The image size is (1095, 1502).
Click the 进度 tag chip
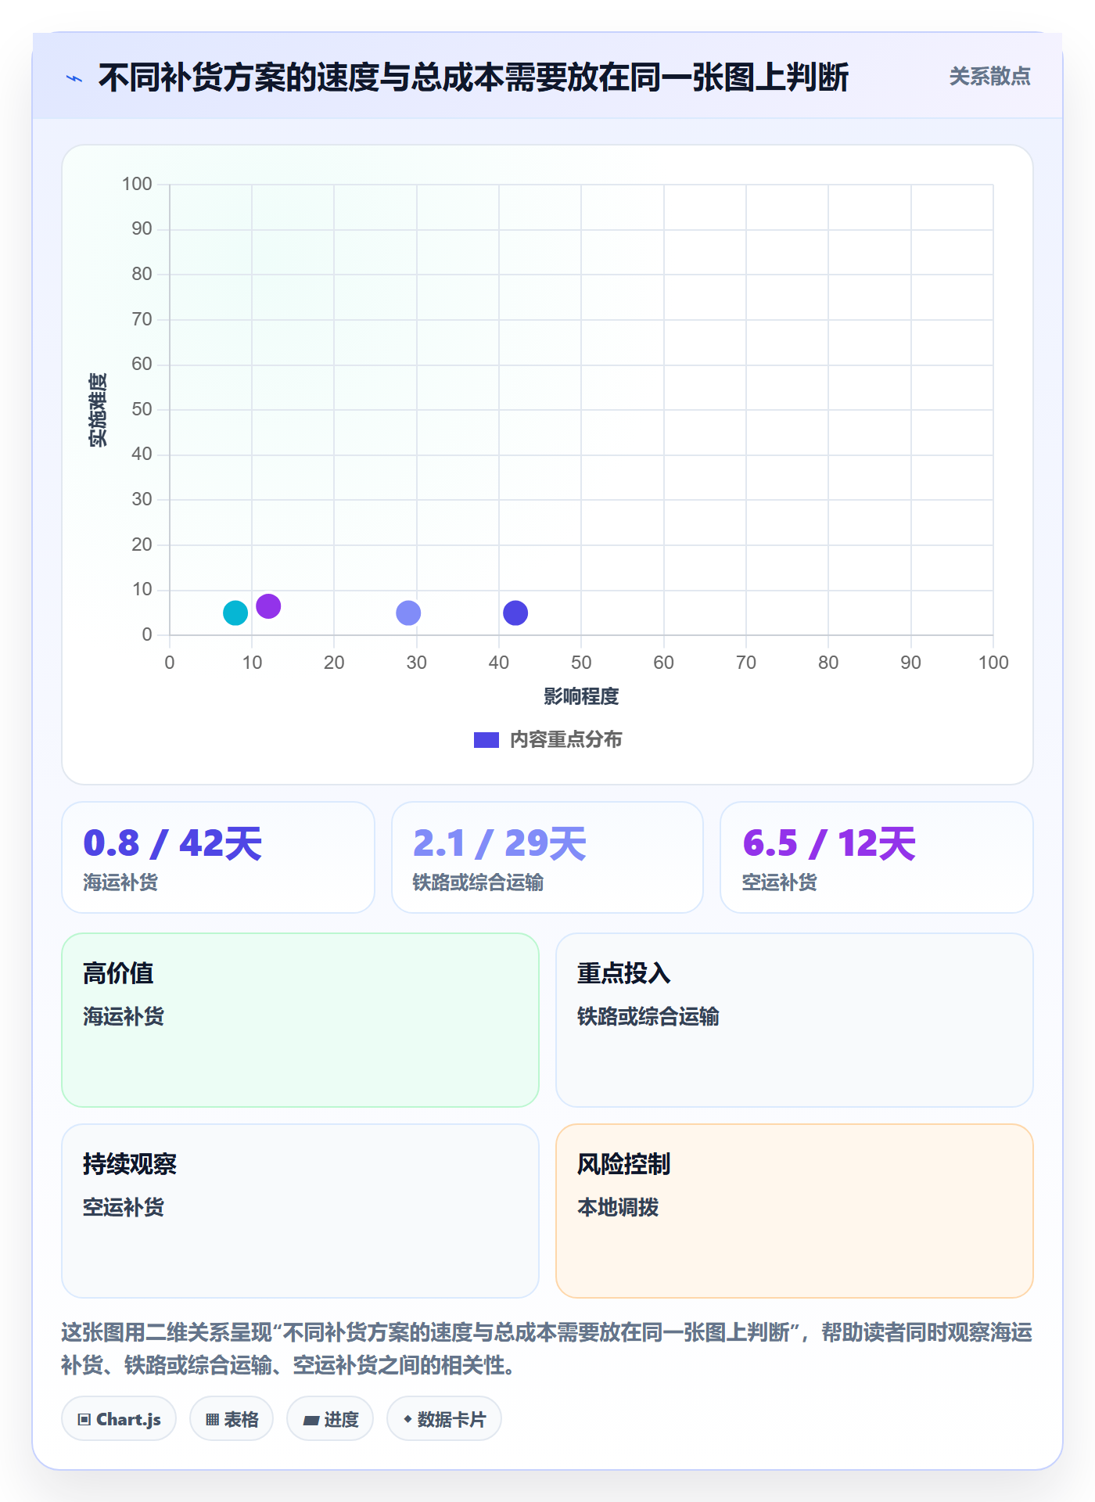(330, 1418)
